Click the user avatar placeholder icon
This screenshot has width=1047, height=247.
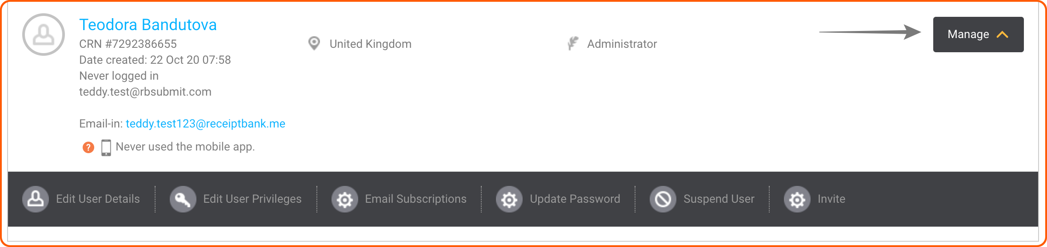(44, 35)
